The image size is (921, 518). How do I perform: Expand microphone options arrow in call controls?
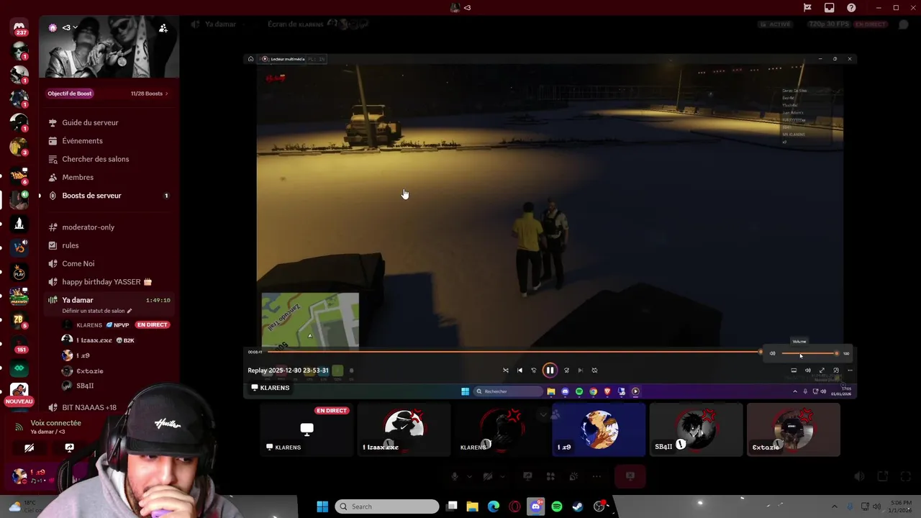pyautogui.click(x=469, y=476)
